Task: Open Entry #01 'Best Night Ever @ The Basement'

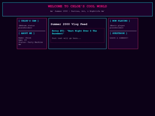Action: (x=74, y=32)
